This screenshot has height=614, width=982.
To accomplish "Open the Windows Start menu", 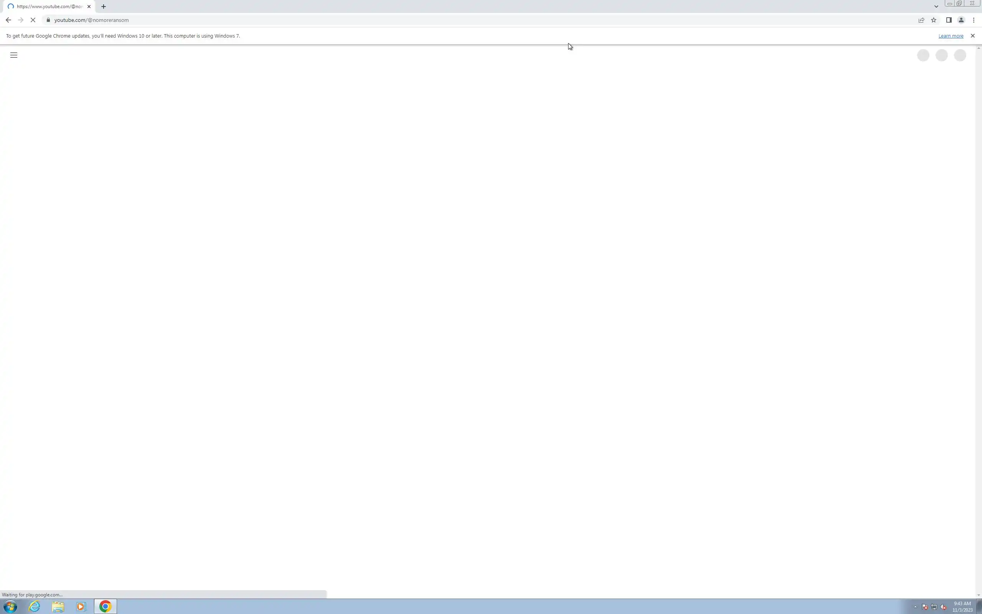I will tap(11, 607).
